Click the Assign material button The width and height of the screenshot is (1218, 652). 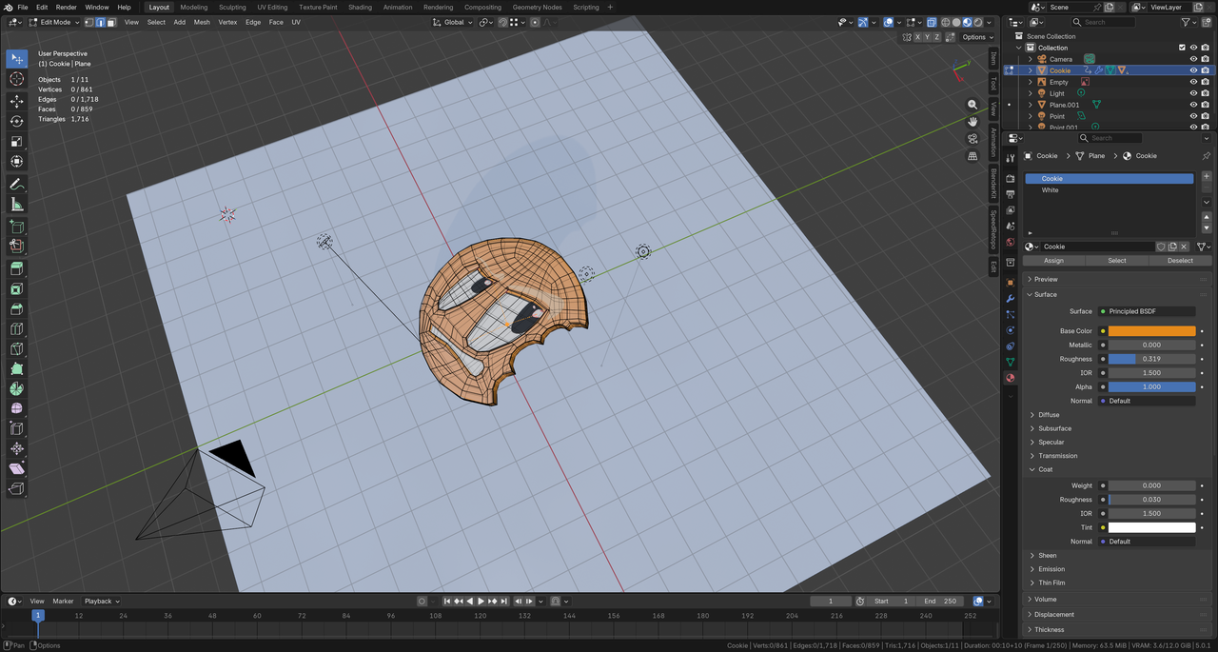pyautogui.click(x=1053, y=261)
